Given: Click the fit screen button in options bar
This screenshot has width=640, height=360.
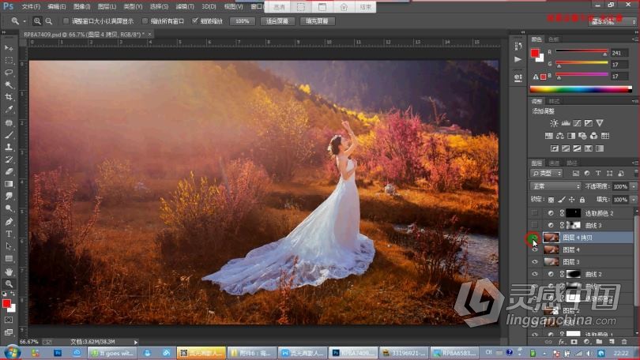Looking at the screenshot, I should coord(277,21).
